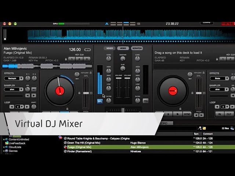Click the left deck loop SHIFT knob
Screen dimensions: 235x176
click(x=34, y=107)
